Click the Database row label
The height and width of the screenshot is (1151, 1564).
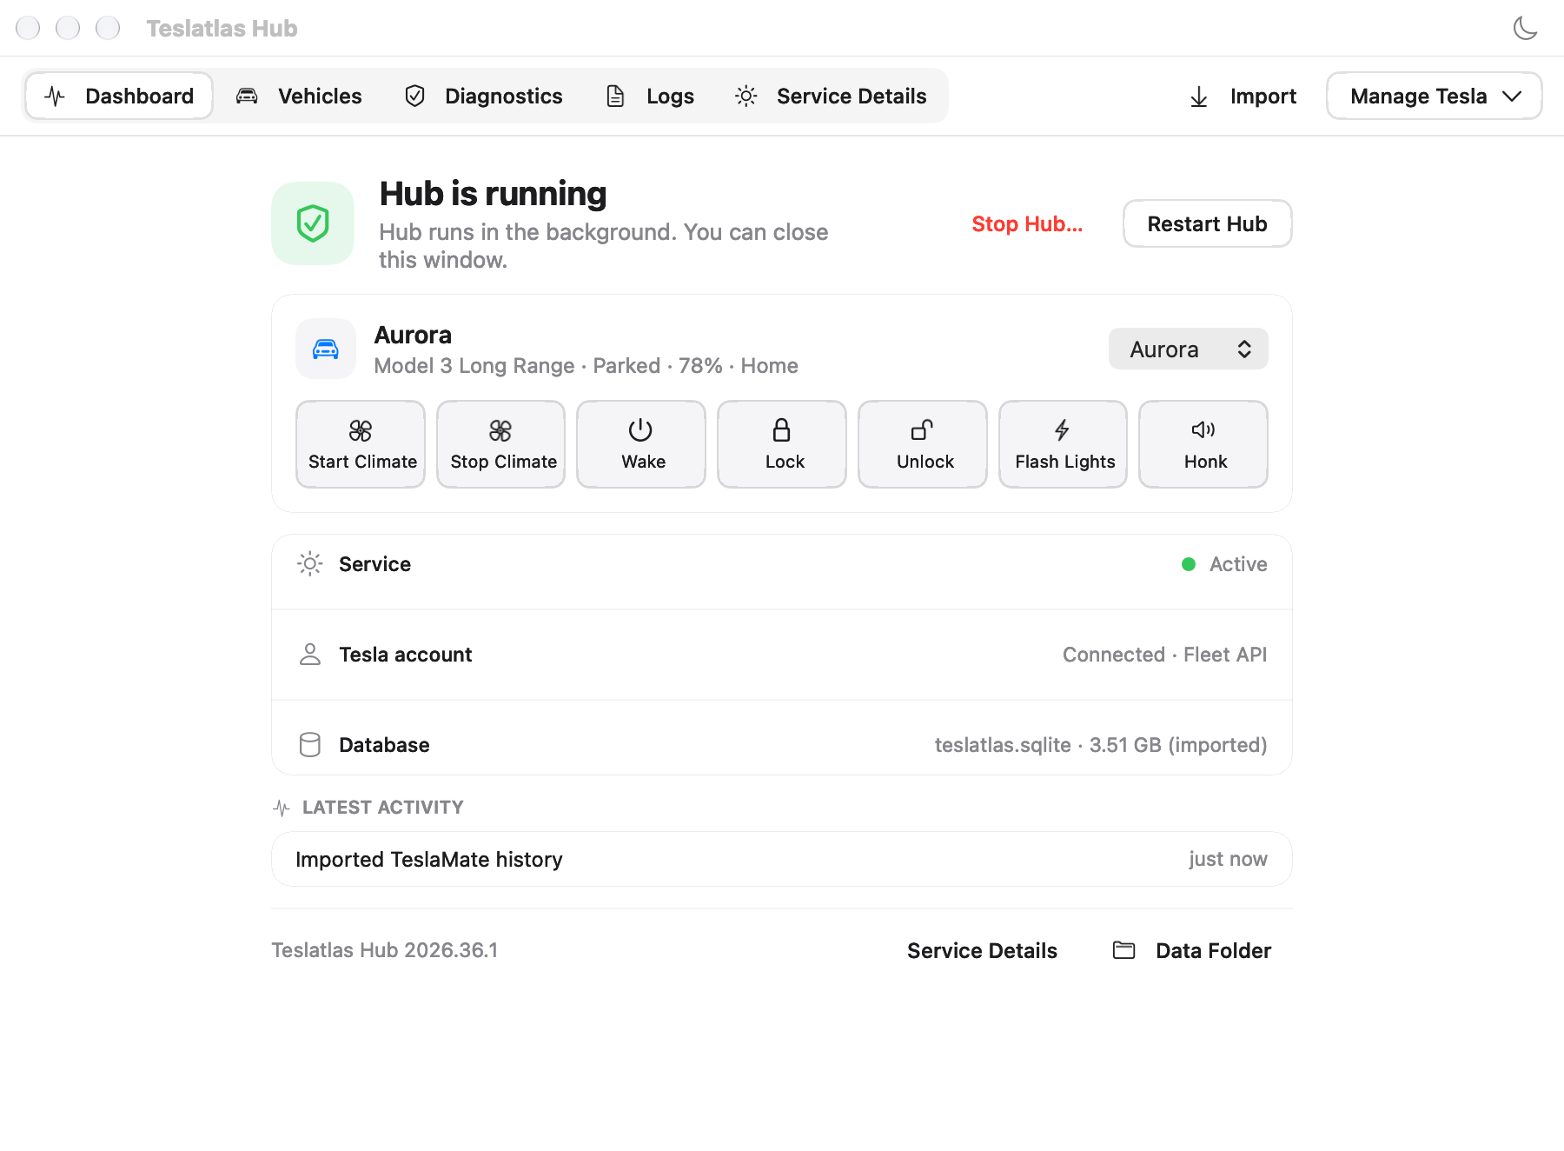tap(384, 745)
